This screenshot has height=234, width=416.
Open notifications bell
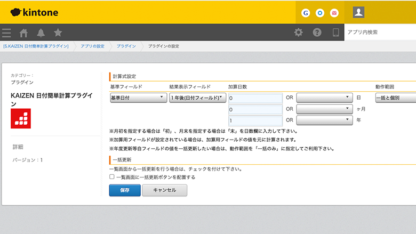[x=41, y=33]
